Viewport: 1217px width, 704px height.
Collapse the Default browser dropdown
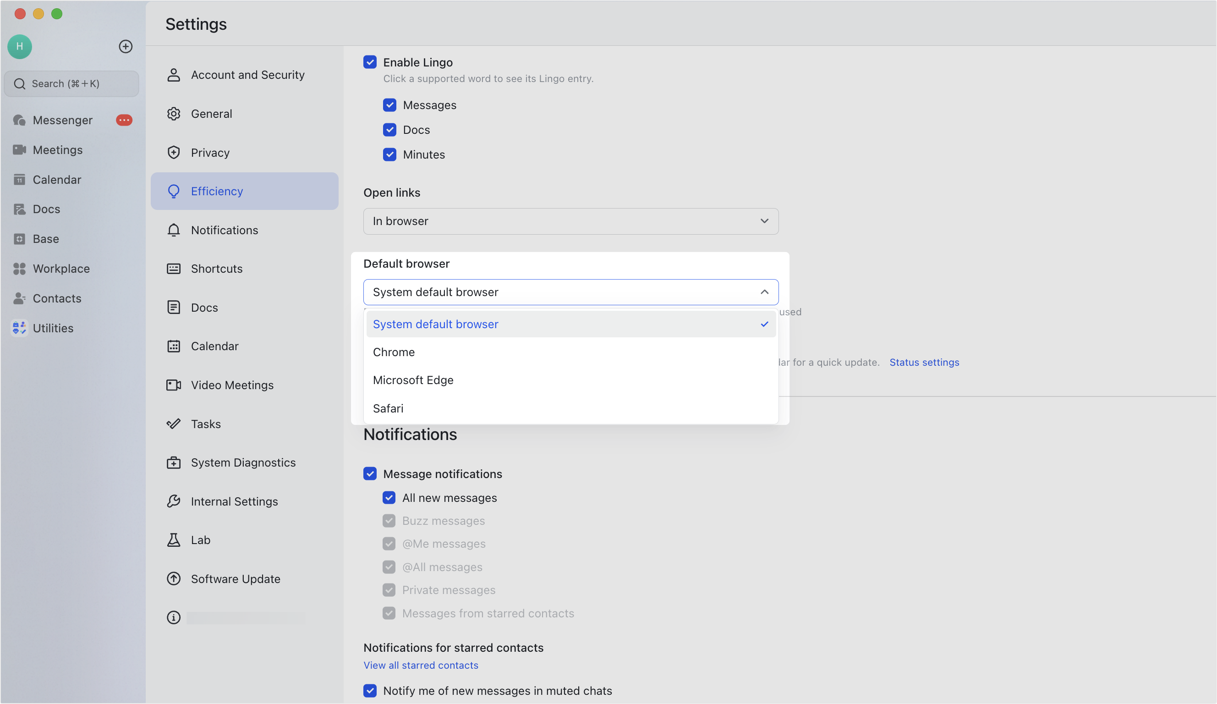coord(764,292)
